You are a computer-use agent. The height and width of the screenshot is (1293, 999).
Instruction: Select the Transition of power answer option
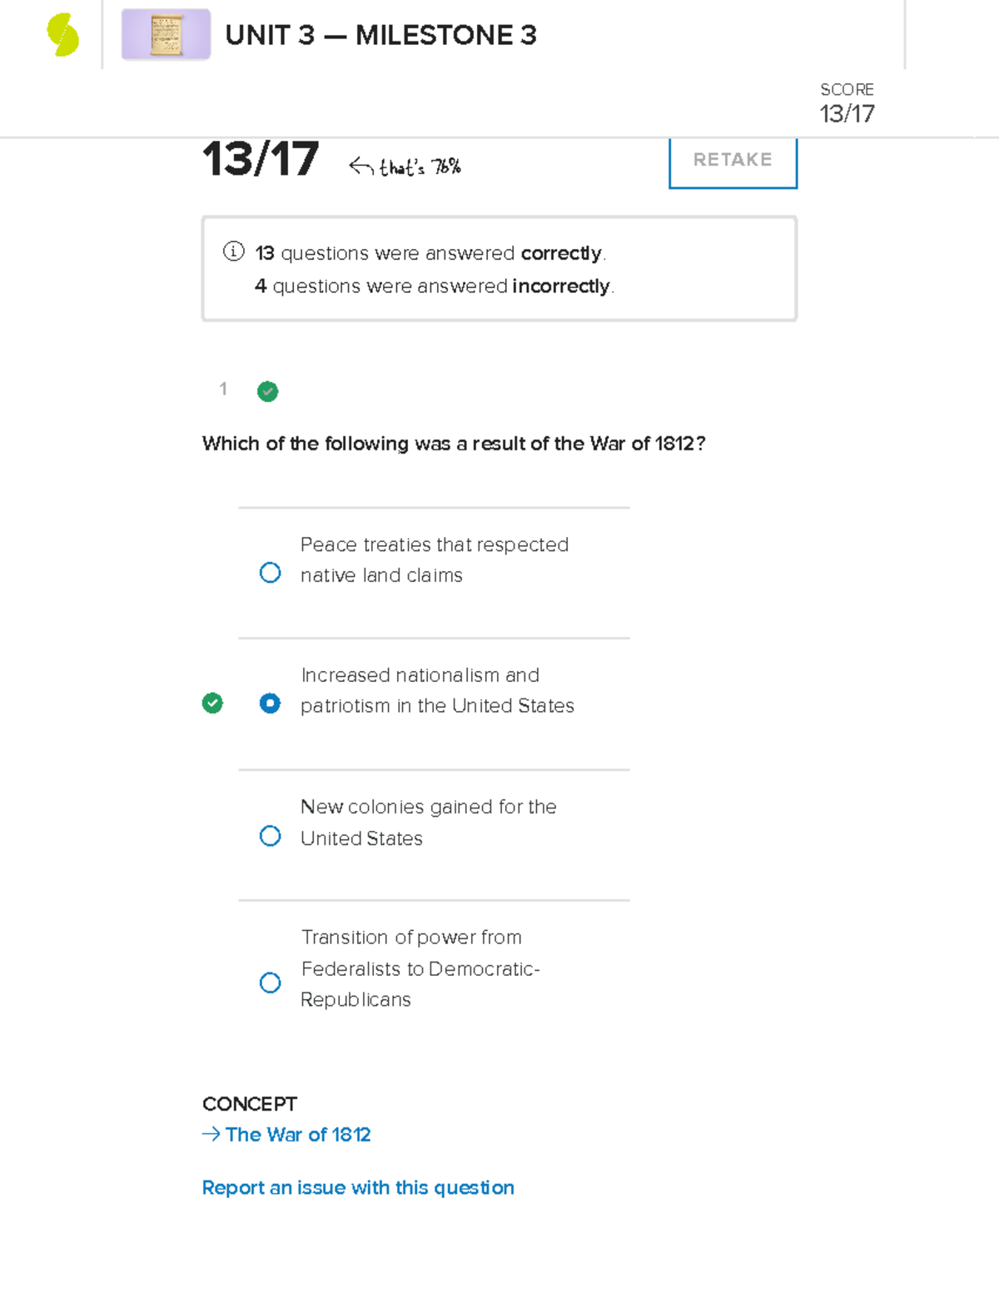click(270, 983)
